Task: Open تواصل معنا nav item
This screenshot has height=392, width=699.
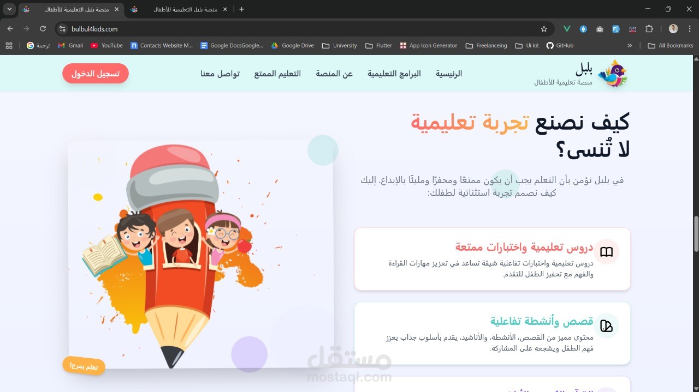Action: pos(220,74)
